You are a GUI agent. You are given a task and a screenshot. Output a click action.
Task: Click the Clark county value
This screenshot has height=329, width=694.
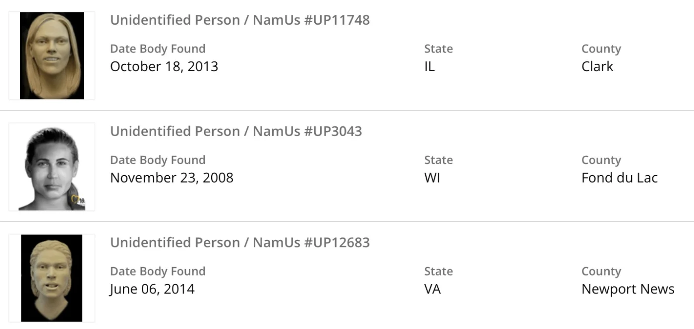597,66
